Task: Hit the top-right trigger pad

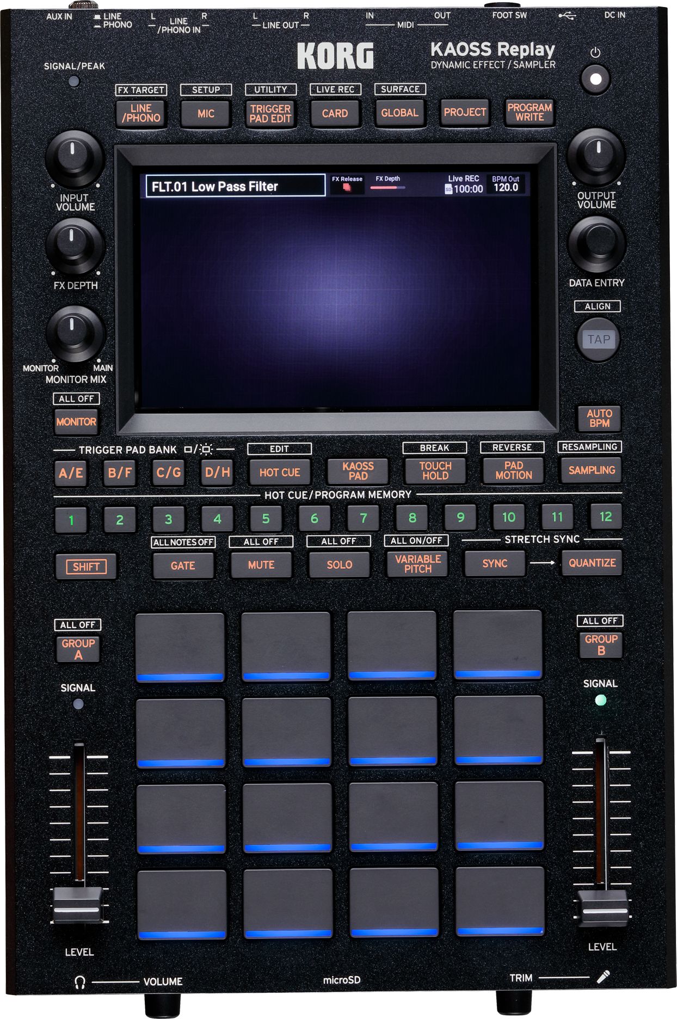Action: (x=498, y=645)
